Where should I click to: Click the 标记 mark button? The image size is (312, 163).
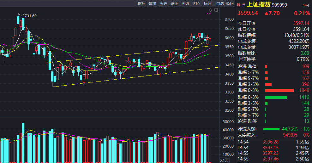(x=207, y=3)
